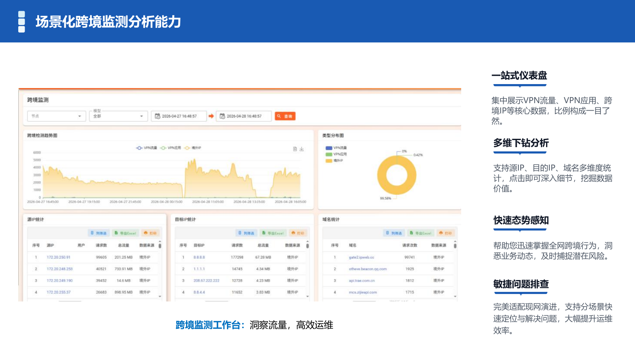Click 总流量 column header in 目标IP统计
The height and width of the screenshot is (357, 635).
(x=263, y=246)
